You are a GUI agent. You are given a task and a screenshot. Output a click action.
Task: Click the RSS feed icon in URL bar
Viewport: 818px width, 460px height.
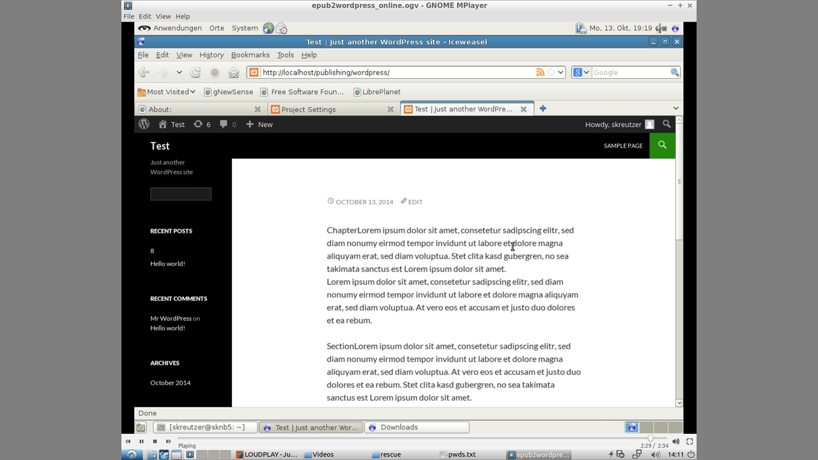[x=540, y=72]
